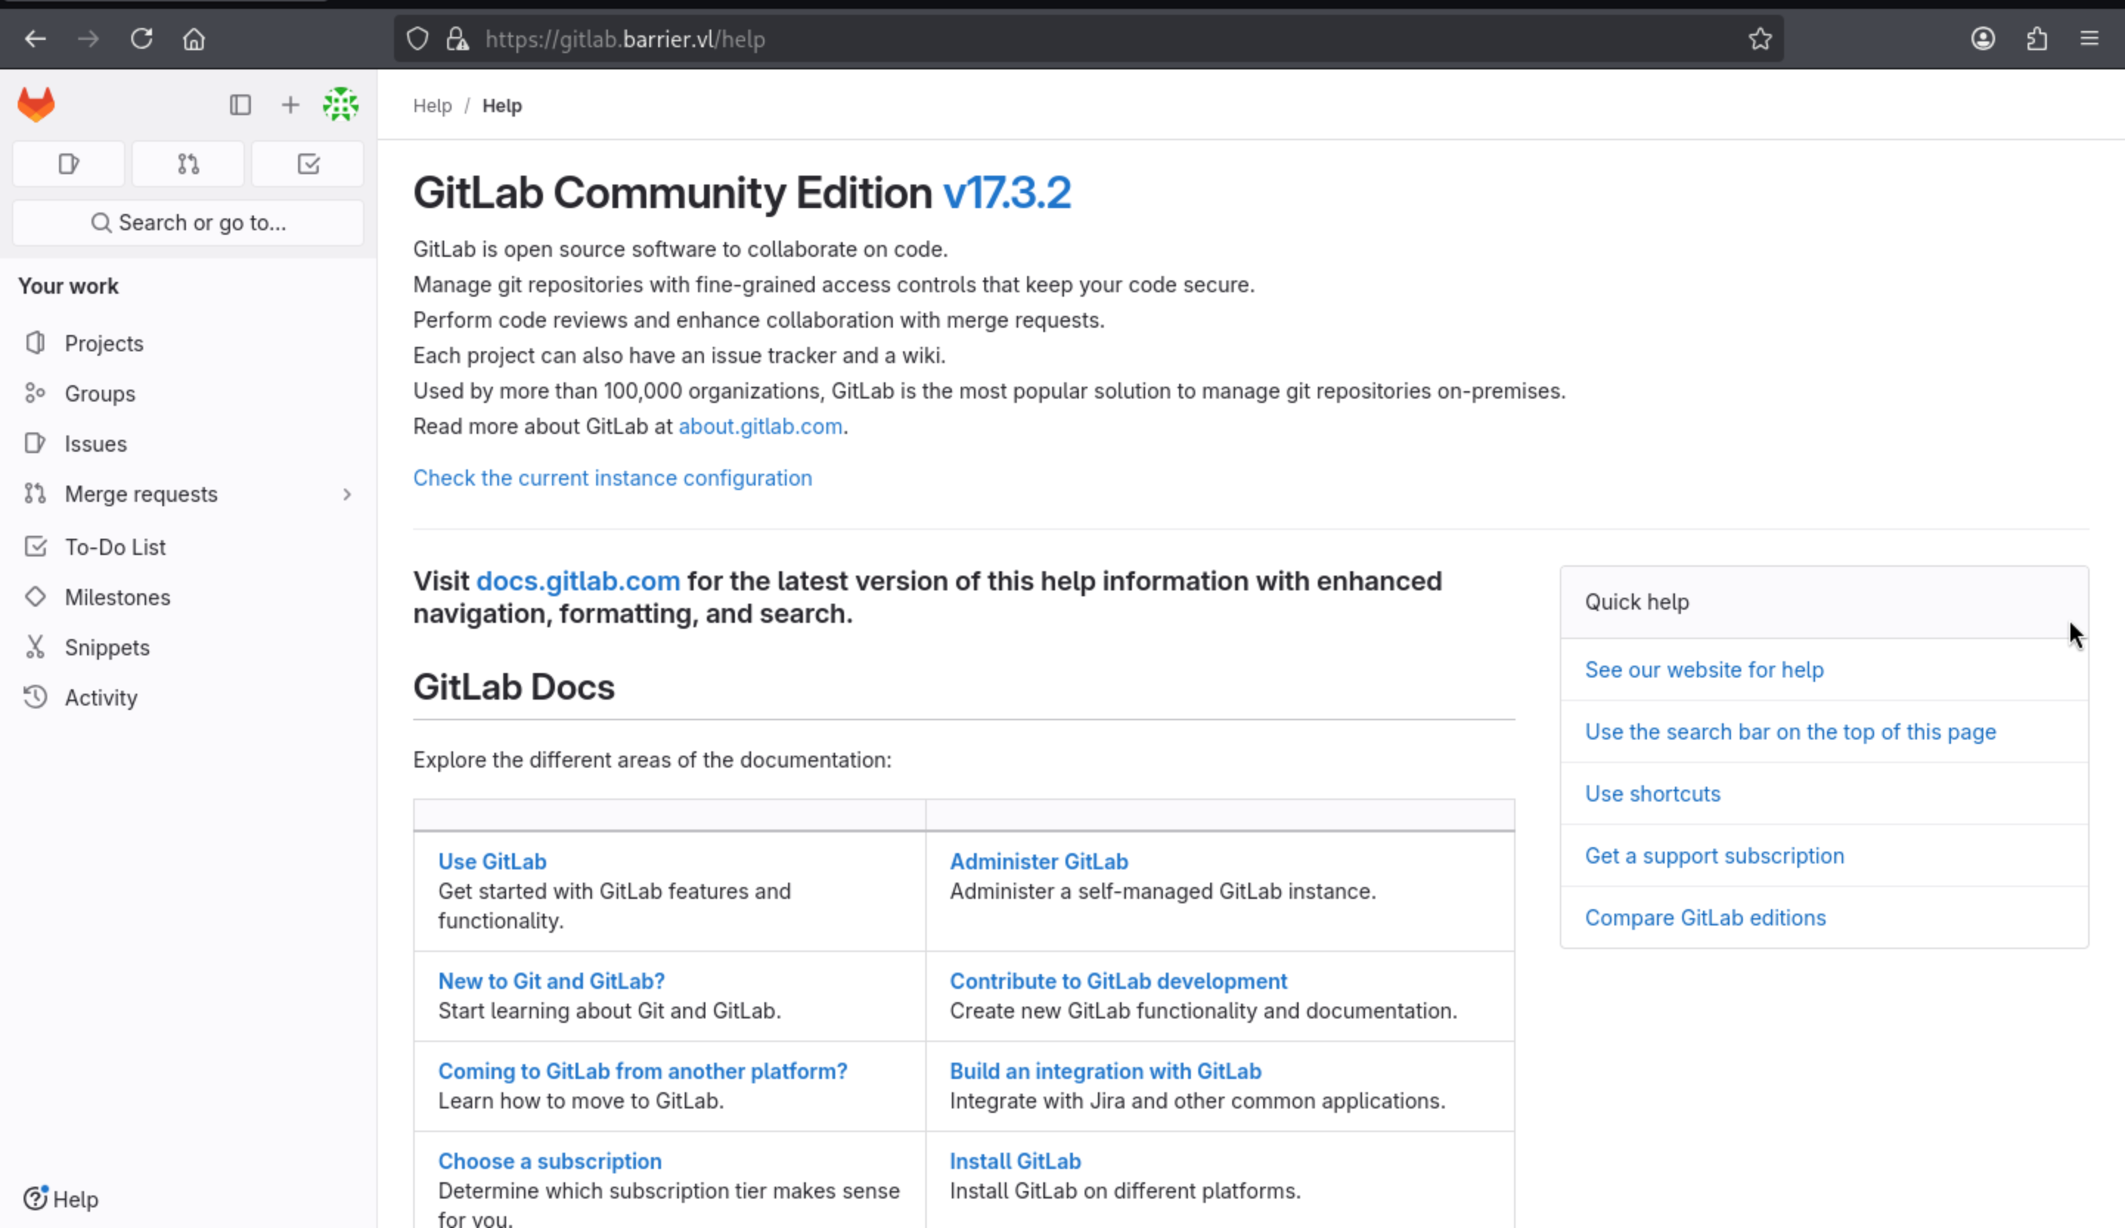The image size is (2125, 1228).
Task: Open to-do list shortcut icon
Action: click(308, 164)
